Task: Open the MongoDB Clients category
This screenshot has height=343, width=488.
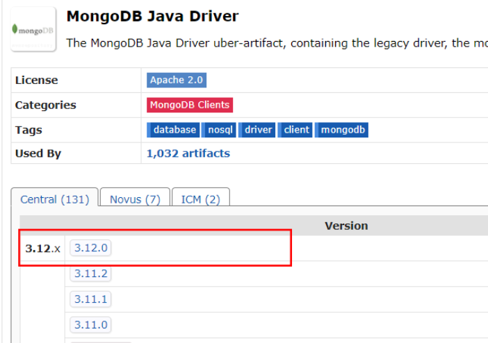Action: pos(190,105)
